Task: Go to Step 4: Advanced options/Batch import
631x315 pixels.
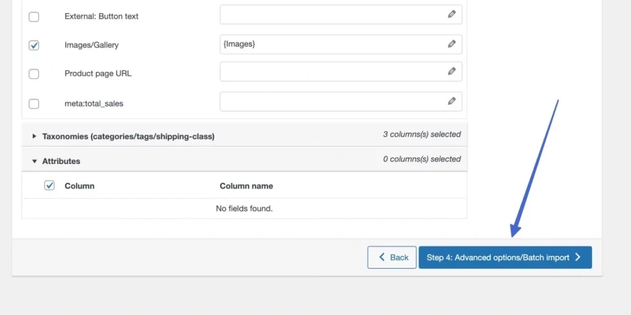Action: (505, 257)
